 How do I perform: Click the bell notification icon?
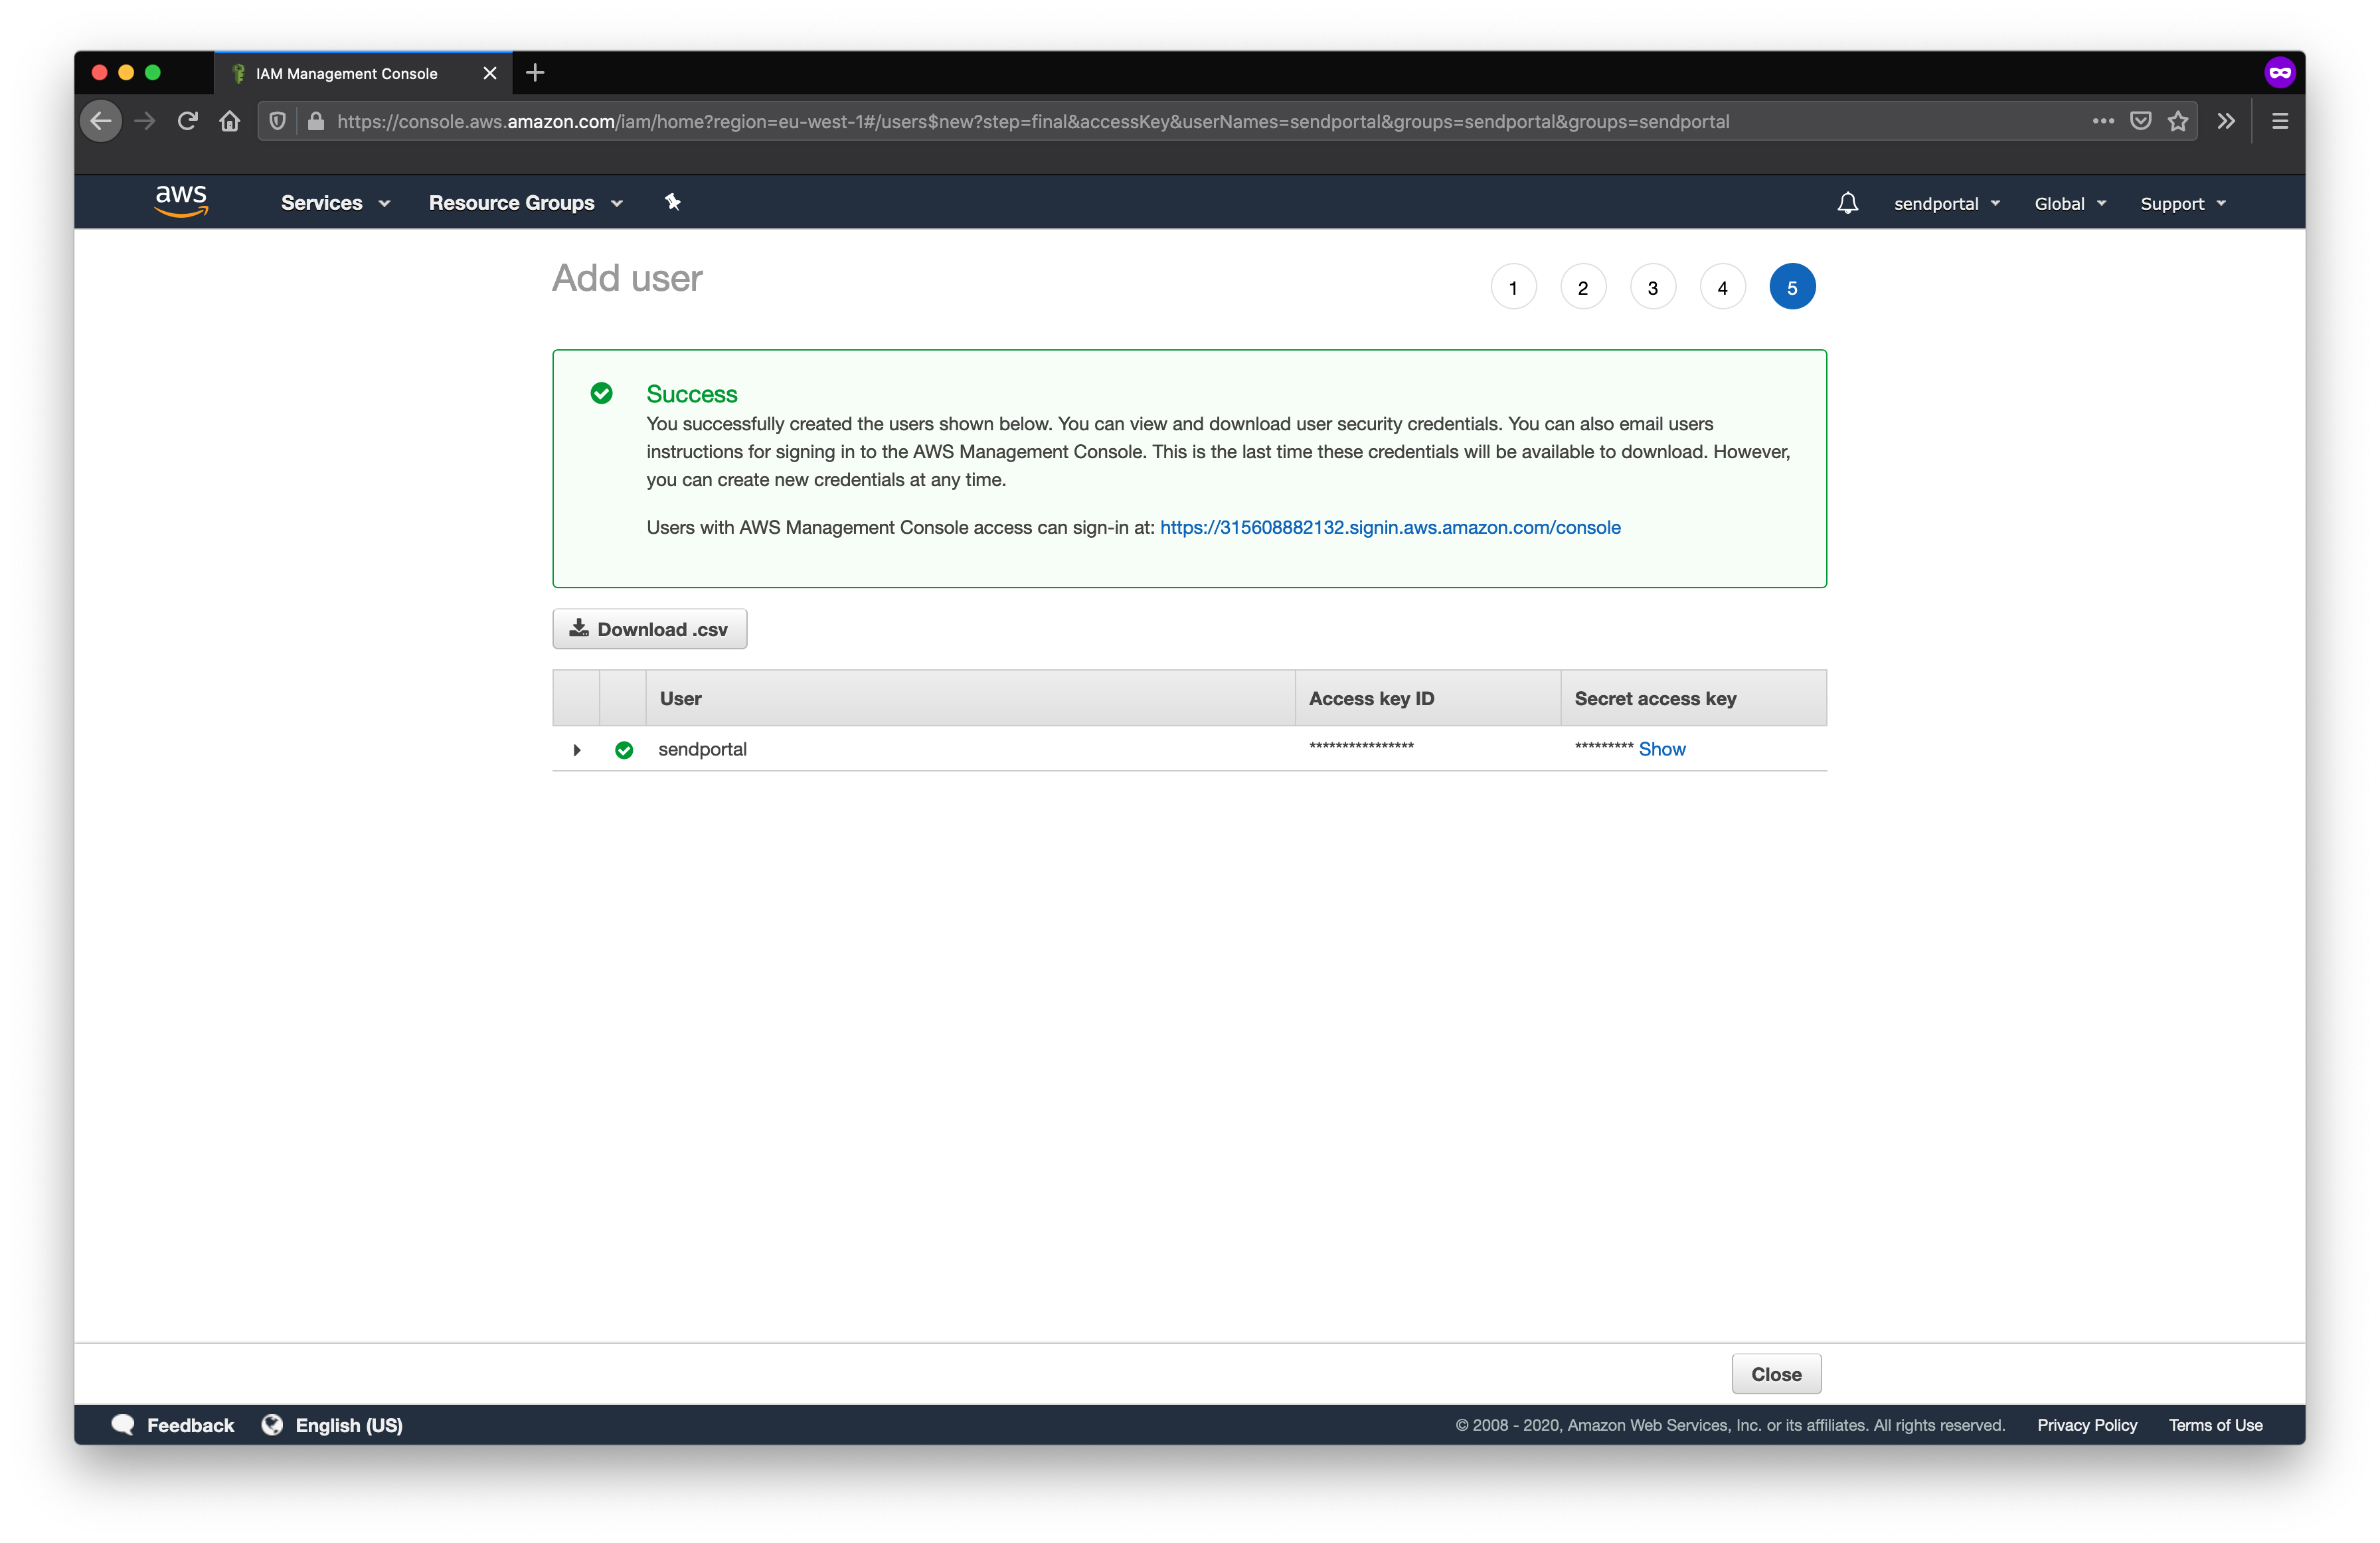click(1847, 203)
